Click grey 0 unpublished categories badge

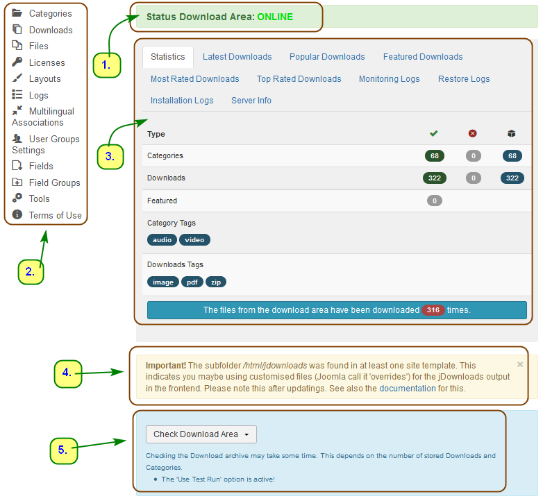coord(474,155)
